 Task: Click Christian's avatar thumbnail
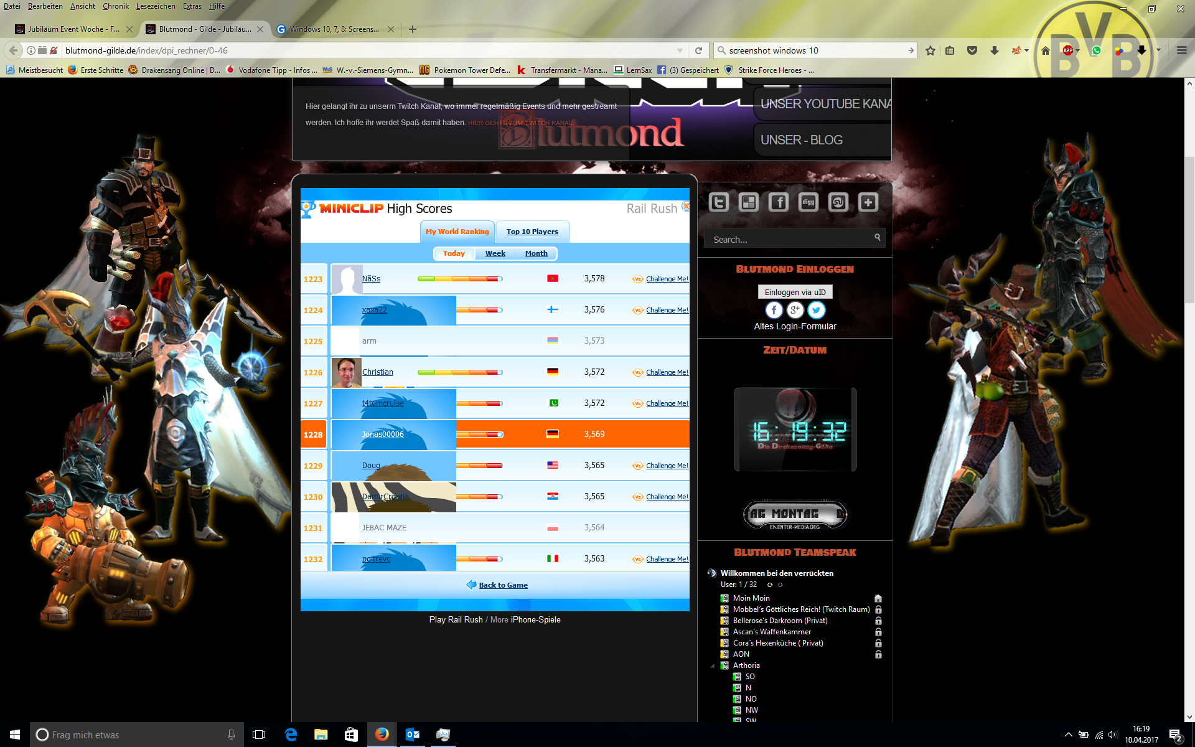tap(346, 372)
